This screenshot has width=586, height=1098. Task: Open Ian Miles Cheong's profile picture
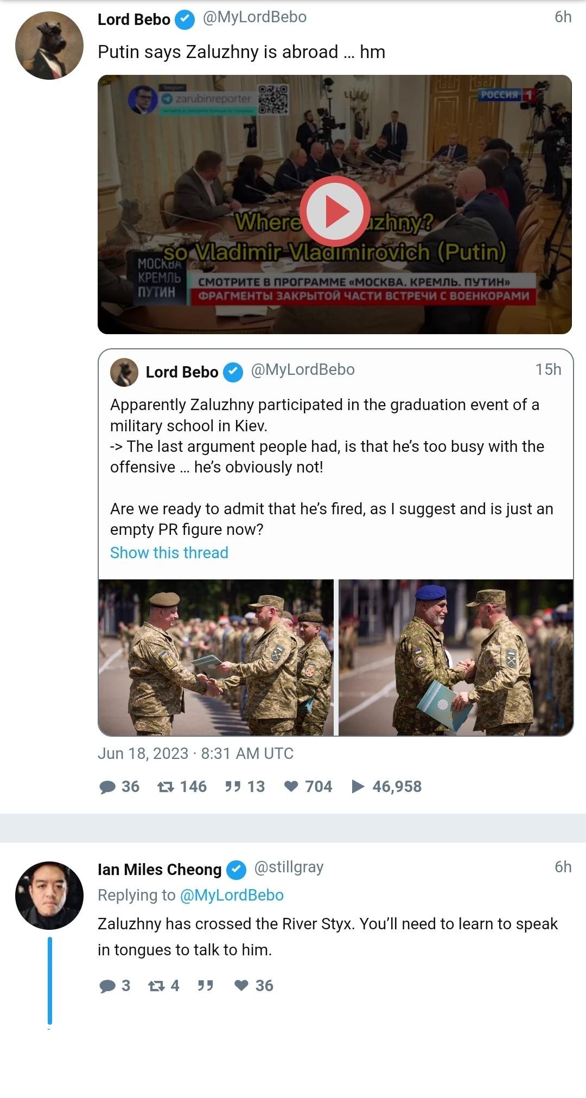point(49,895)
